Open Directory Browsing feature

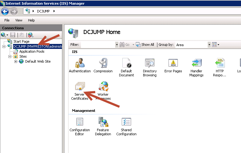tap(150, 67)
